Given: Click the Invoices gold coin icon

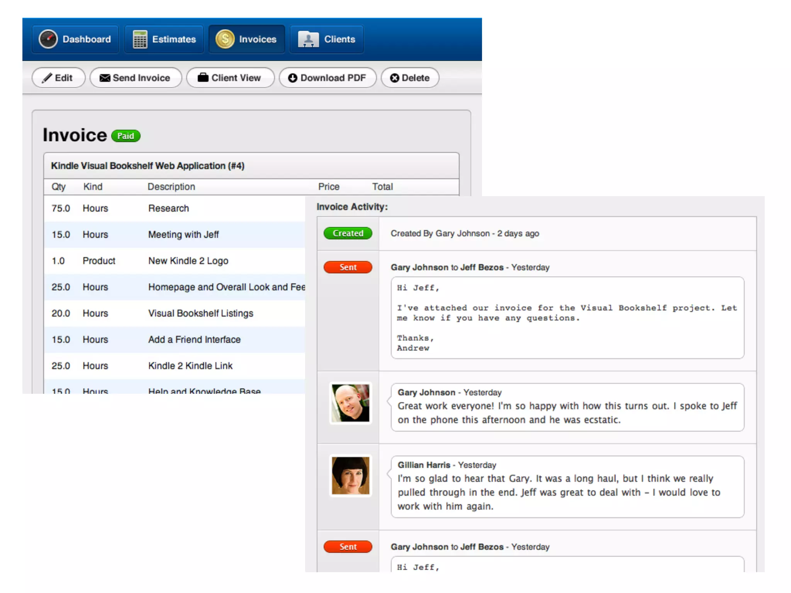Looking at the screenshot, I should (225, 39).
